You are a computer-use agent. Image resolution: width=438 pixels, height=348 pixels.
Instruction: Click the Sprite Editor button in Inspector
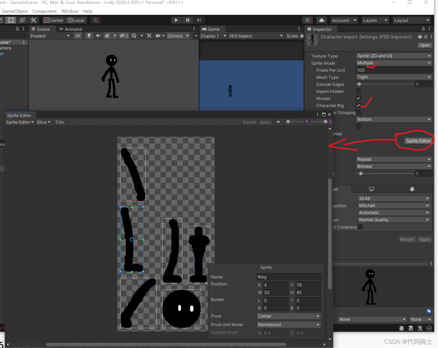click(x=418, y=141)
